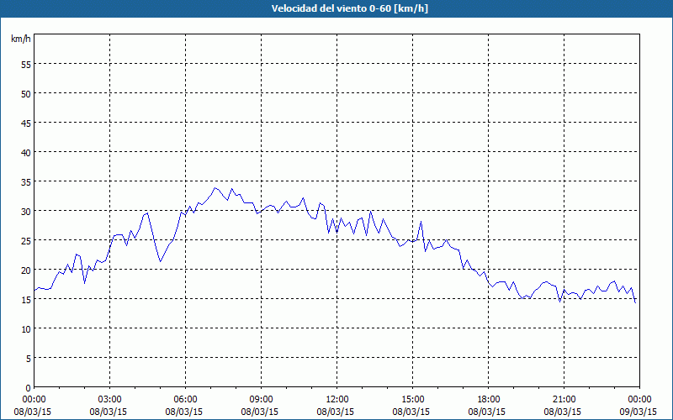The height and width of the screenshot is (420, 673).
Task: Click the 15:00 time label
Action: (x=412, y=400)
